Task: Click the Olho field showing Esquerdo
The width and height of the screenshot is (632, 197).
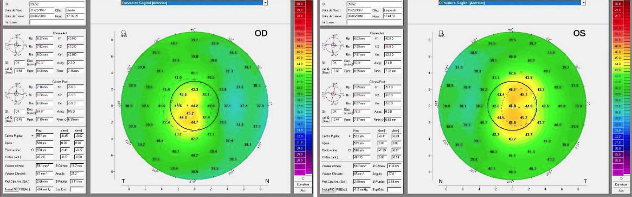Action: [392, 10]
